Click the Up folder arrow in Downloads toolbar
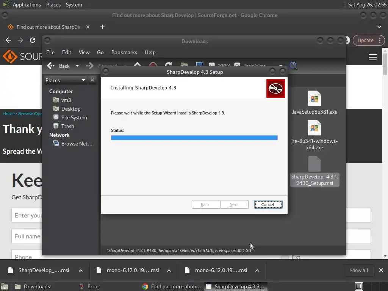Screen dimensions: 388x291 (137, 64)
